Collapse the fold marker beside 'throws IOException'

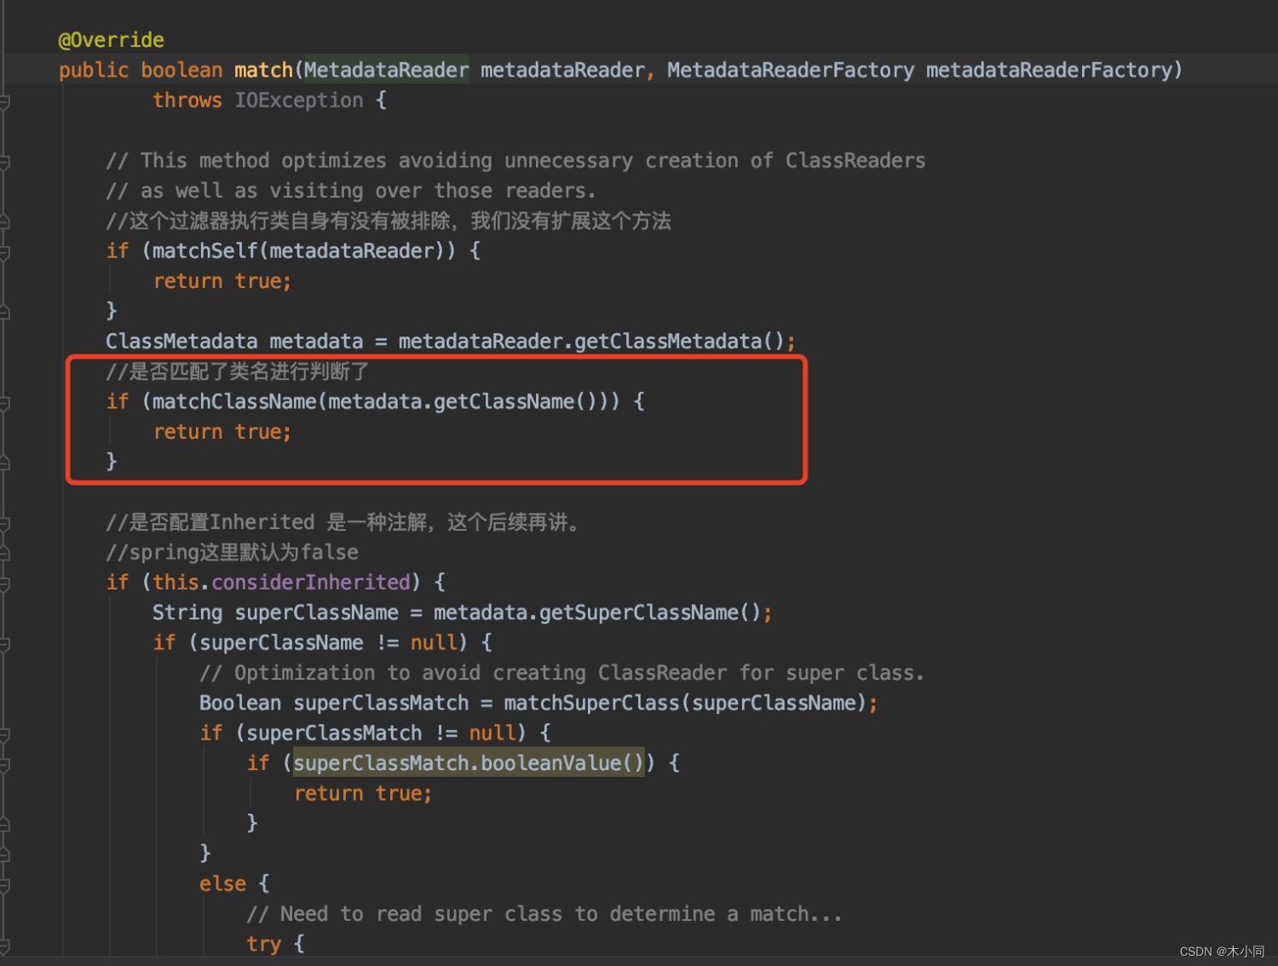click(x=4, y=101)
